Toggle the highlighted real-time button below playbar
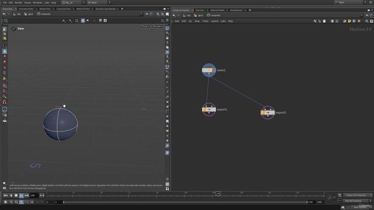 pyautogui.click(x=21, y=202)
